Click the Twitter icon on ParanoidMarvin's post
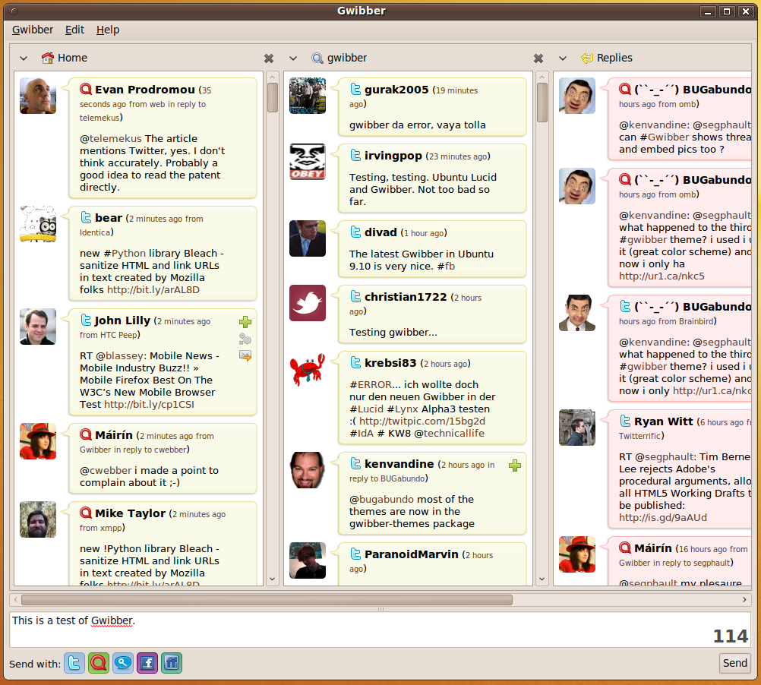The width and height of the screenshot is (761, 685). click(355, 554)
